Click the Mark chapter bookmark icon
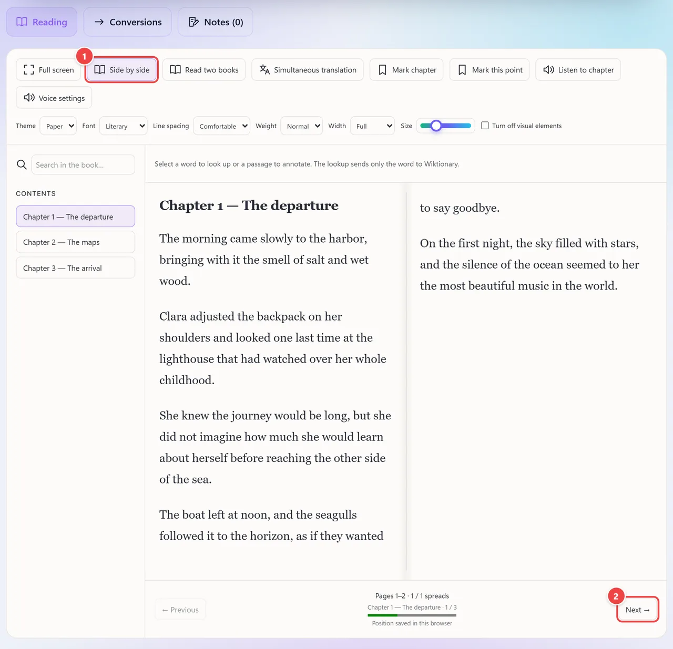 382,70
